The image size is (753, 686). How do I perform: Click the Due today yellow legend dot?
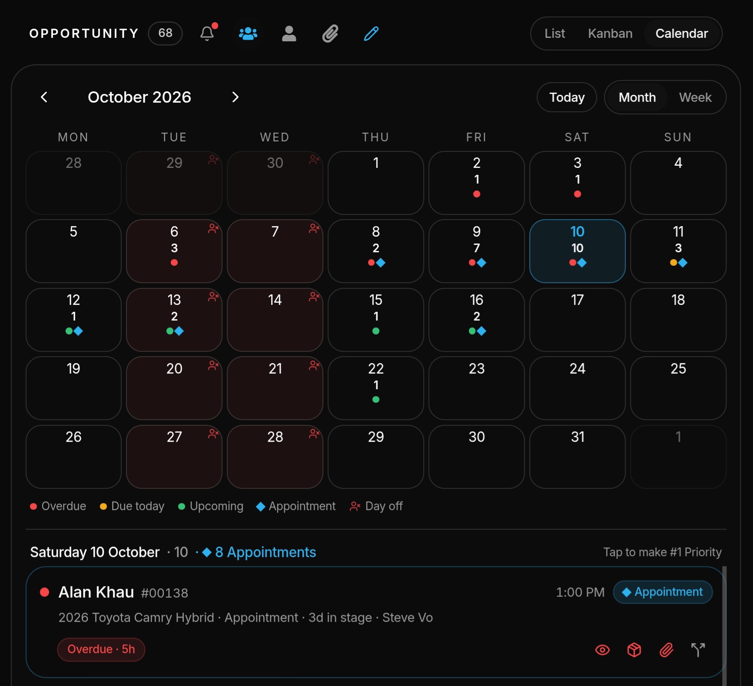[x=103, y=506]
